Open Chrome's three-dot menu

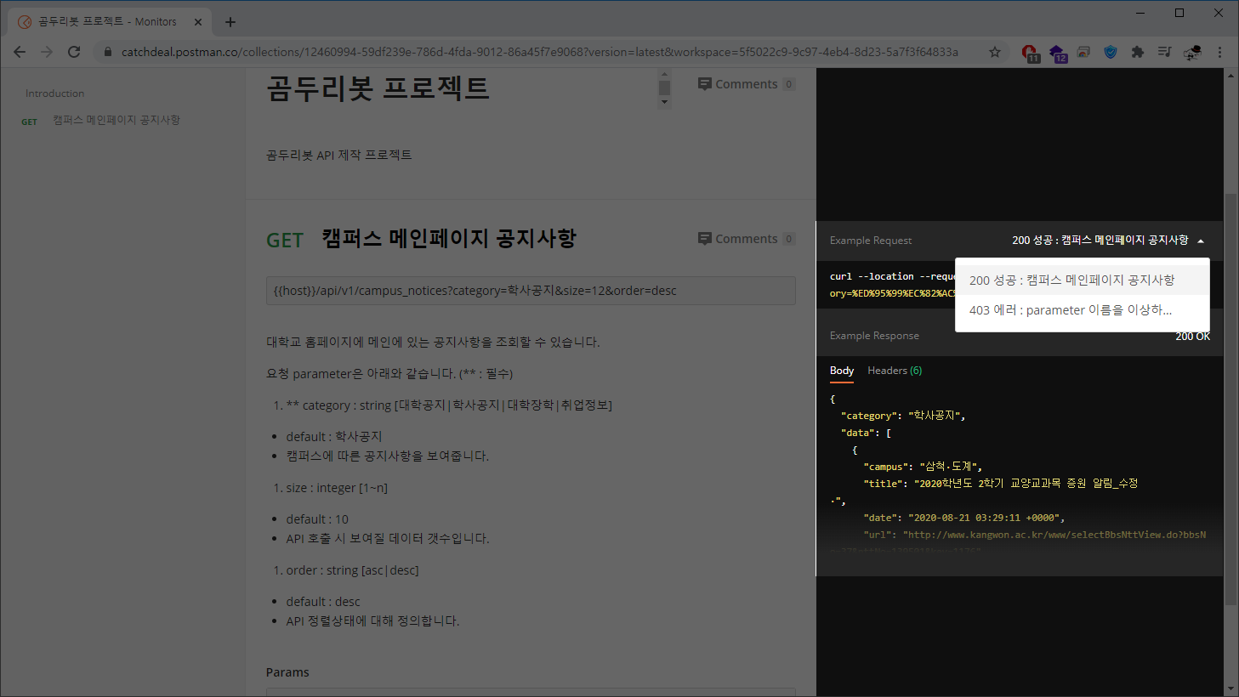click(1219, 52)
